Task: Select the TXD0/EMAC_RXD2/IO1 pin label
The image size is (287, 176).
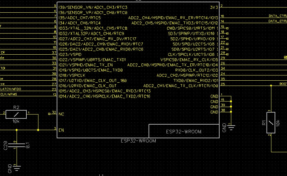Action: pos(196,81)
